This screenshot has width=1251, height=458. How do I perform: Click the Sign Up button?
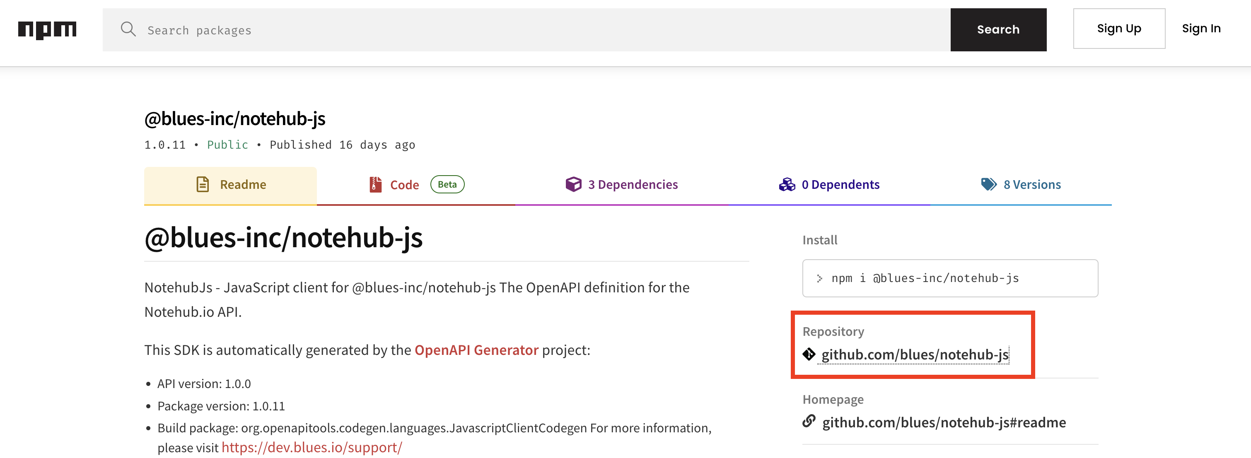[x=1118, y=29]
